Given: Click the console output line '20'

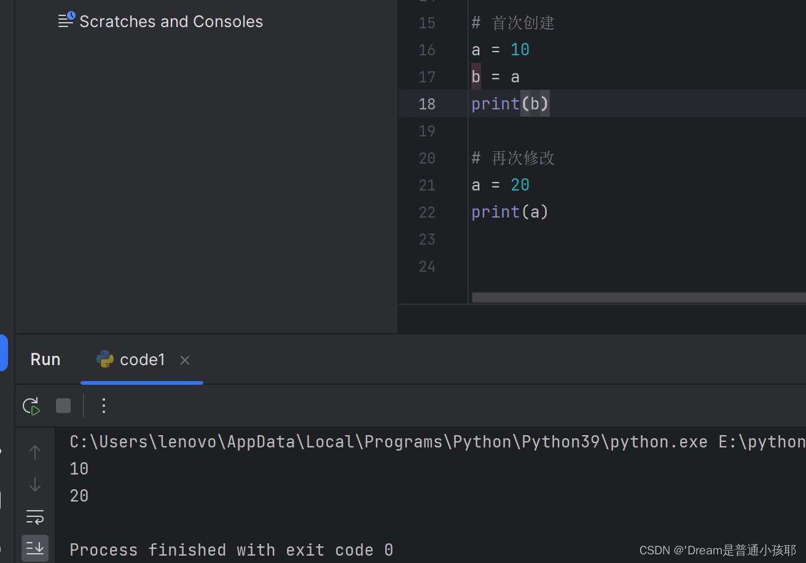Looking at the screenshot, I should pos(79,496).
